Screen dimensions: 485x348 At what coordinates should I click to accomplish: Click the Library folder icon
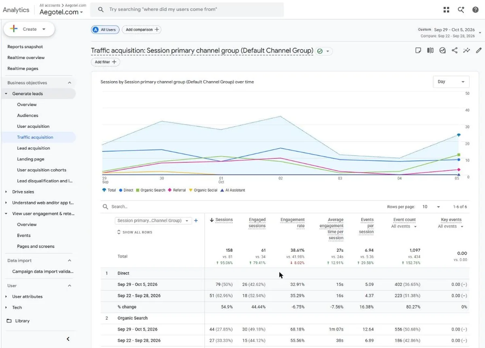[x=9, y=321]
